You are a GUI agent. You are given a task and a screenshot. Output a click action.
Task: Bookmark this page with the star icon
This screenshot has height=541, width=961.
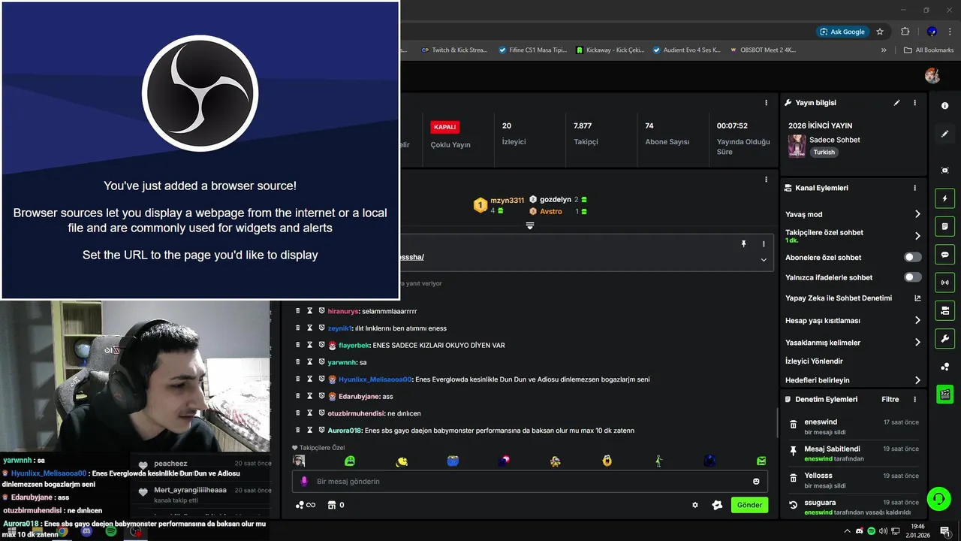coord(880,32)
